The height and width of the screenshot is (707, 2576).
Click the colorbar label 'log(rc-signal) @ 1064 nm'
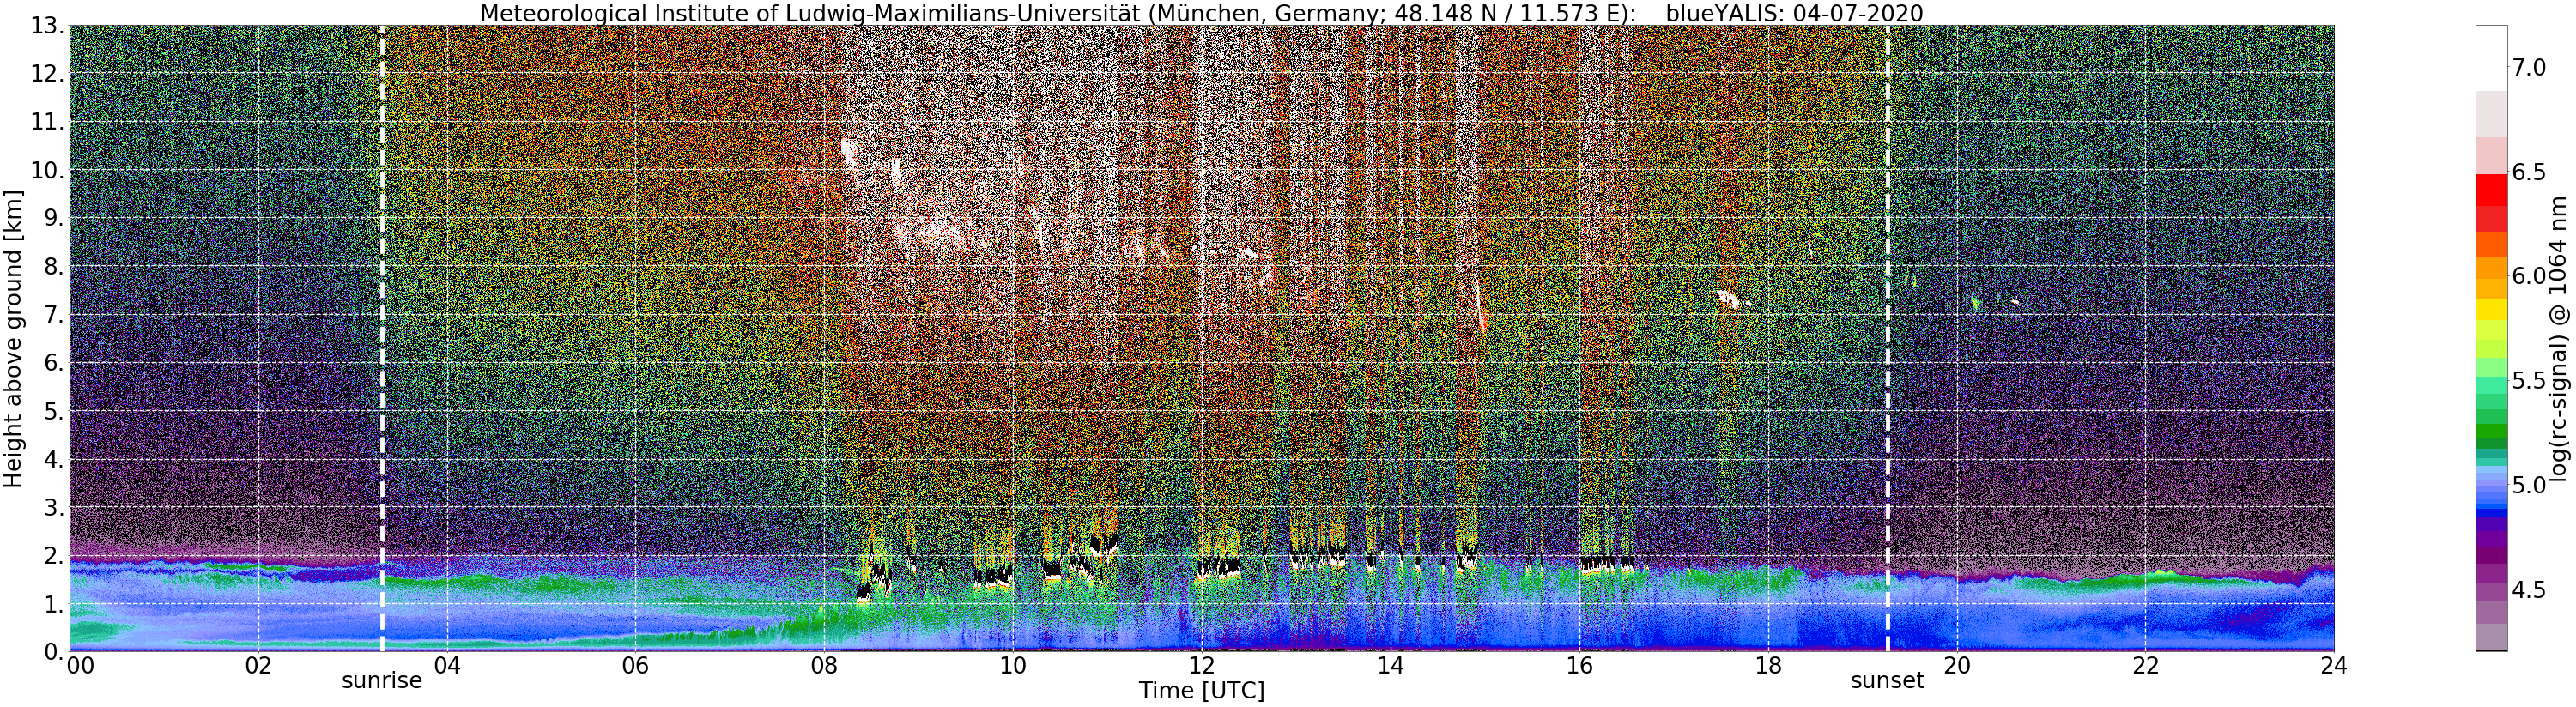[2557, 338]
